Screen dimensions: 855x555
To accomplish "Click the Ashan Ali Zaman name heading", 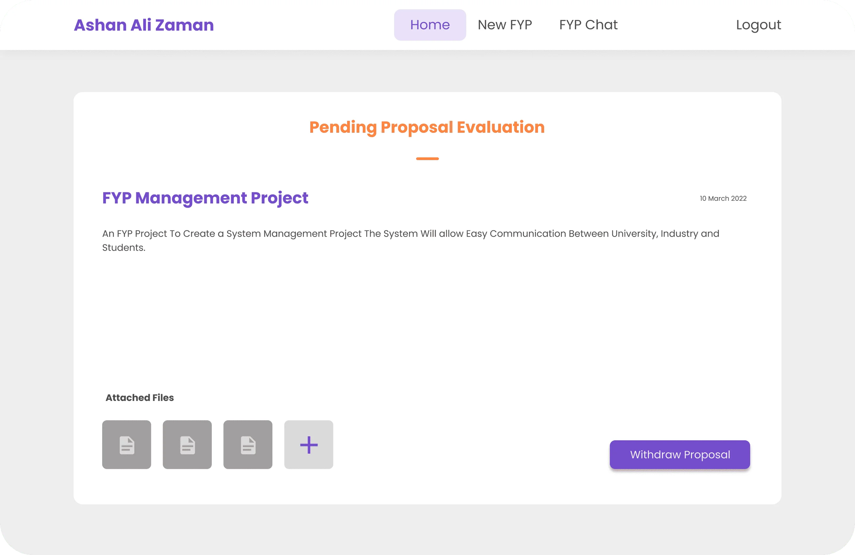I will pos(143,25).
